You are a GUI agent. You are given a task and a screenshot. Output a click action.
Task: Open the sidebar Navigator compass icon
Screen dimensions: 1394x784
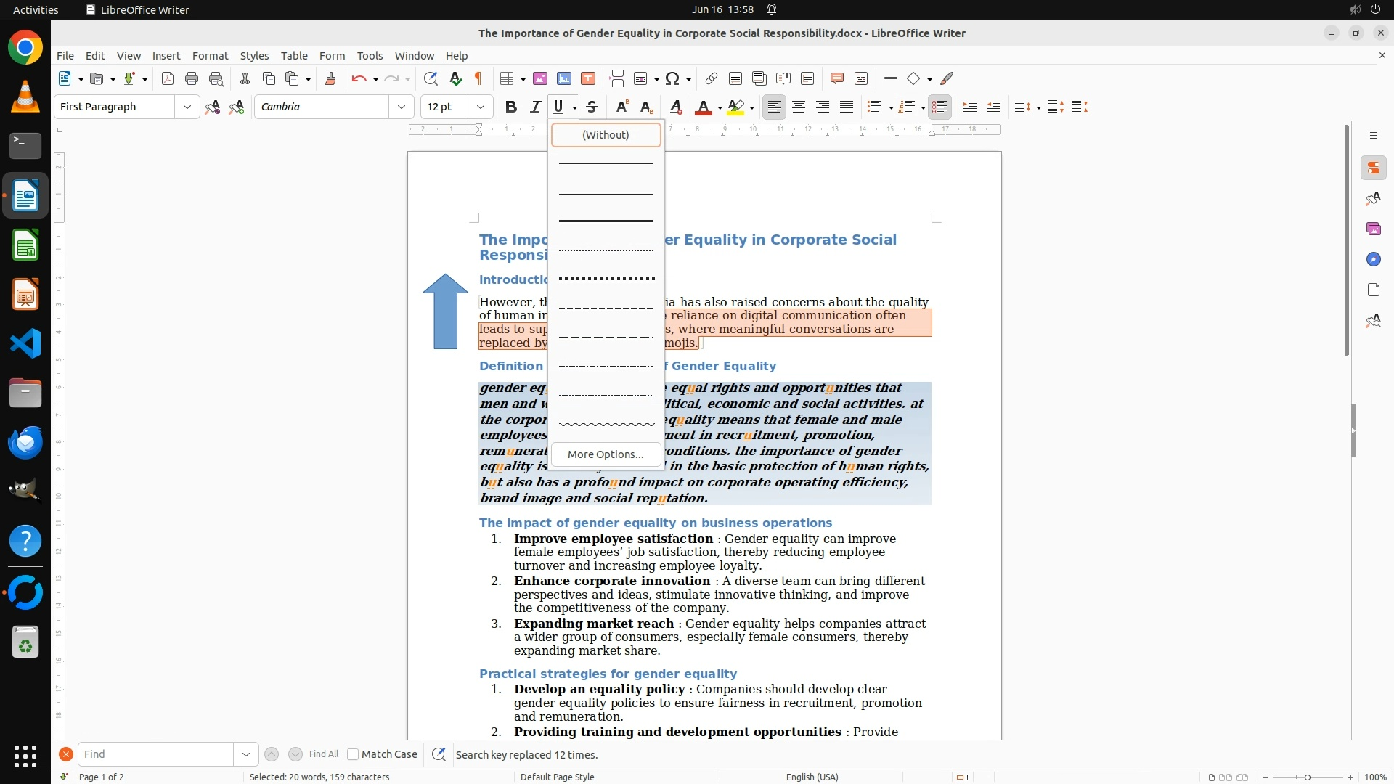coord(1373,259)
